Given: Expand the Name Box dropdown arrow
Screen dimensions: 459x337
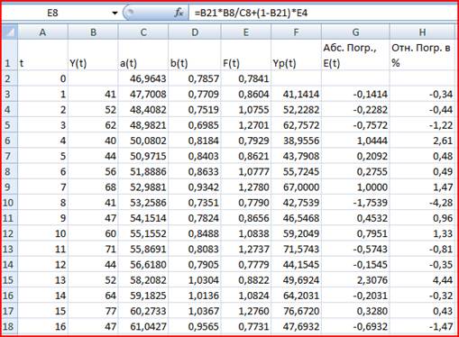Looking at the screenshot, I should [x=115, y=13].
